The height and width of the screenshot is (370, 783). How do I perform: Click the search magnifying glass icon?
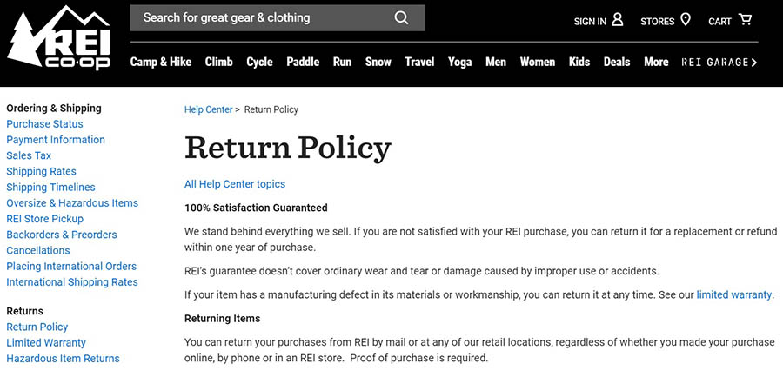coord(401,18)
